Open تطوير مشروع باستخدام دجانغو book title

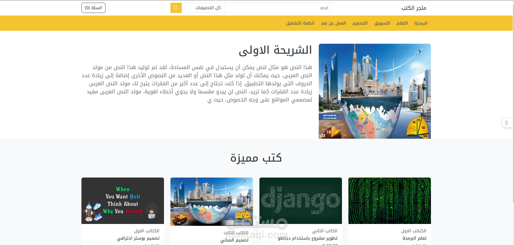[308, 238]
